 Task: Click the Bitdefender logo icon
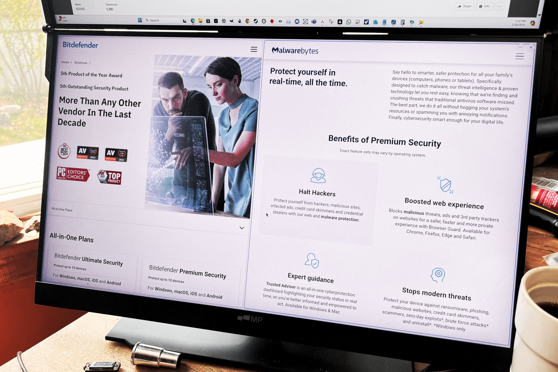pyautogui.click(x=80, y=45)
